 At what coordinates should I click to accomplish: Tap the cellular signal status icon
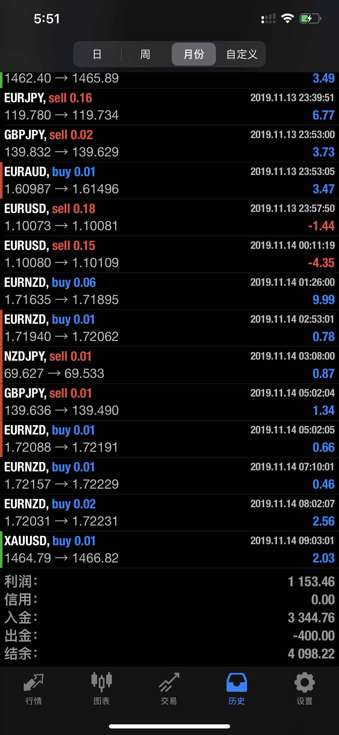point(268,19)
